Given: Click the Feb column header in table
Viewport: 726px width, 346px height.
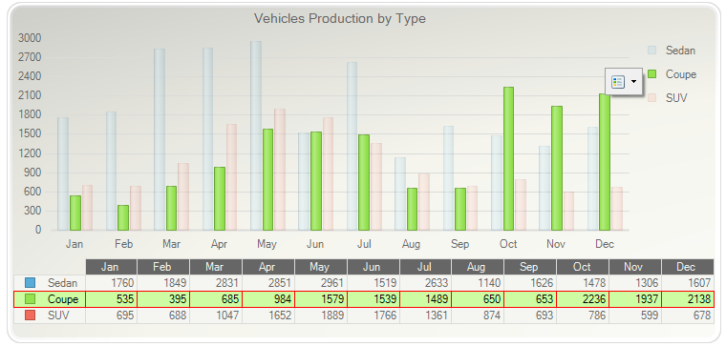Looking at the screenshot, I should pyautogui.click(x=163, y=267).
